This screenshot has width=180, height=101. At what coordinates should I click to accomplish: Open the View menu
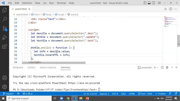[x=37, y=3]
